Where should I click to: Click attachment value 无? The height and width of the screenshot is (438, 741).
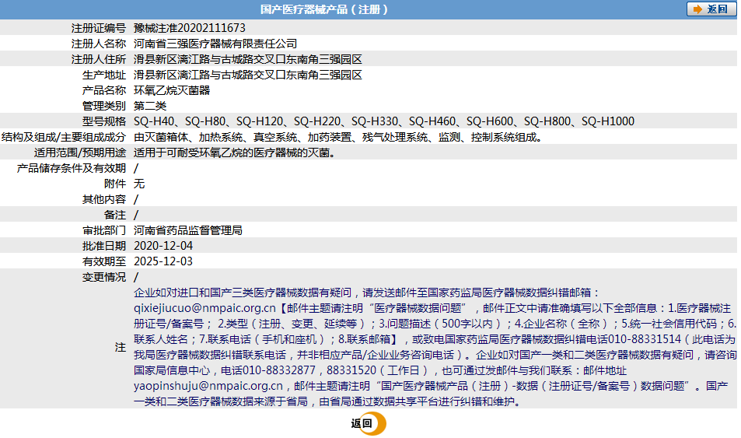click(139, 184)
